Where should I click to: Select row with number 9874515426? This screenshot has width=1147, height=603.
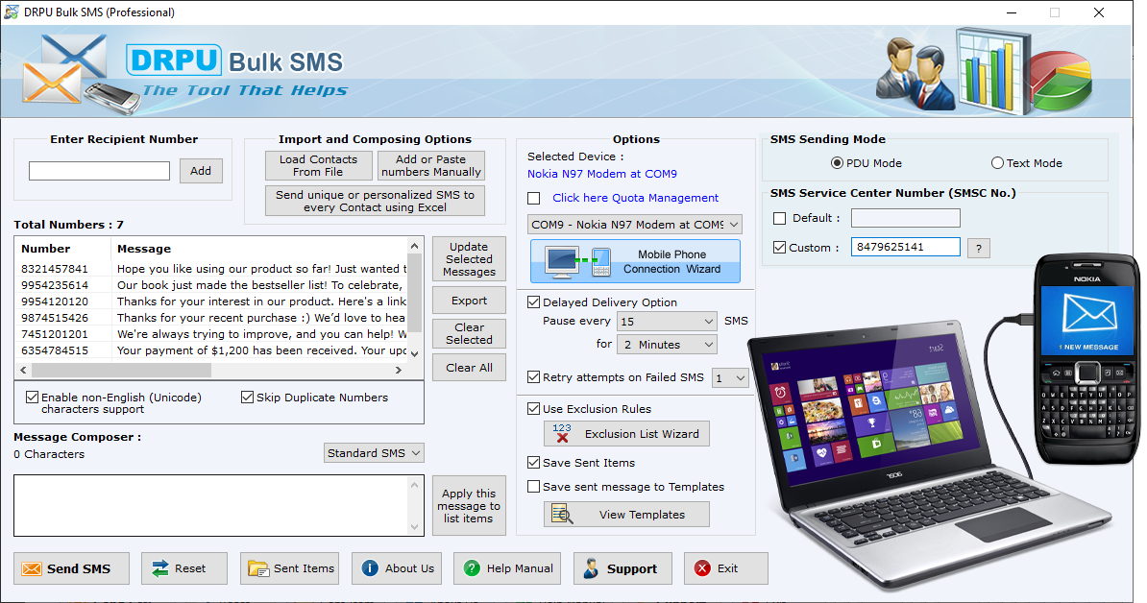pos(210,318)
